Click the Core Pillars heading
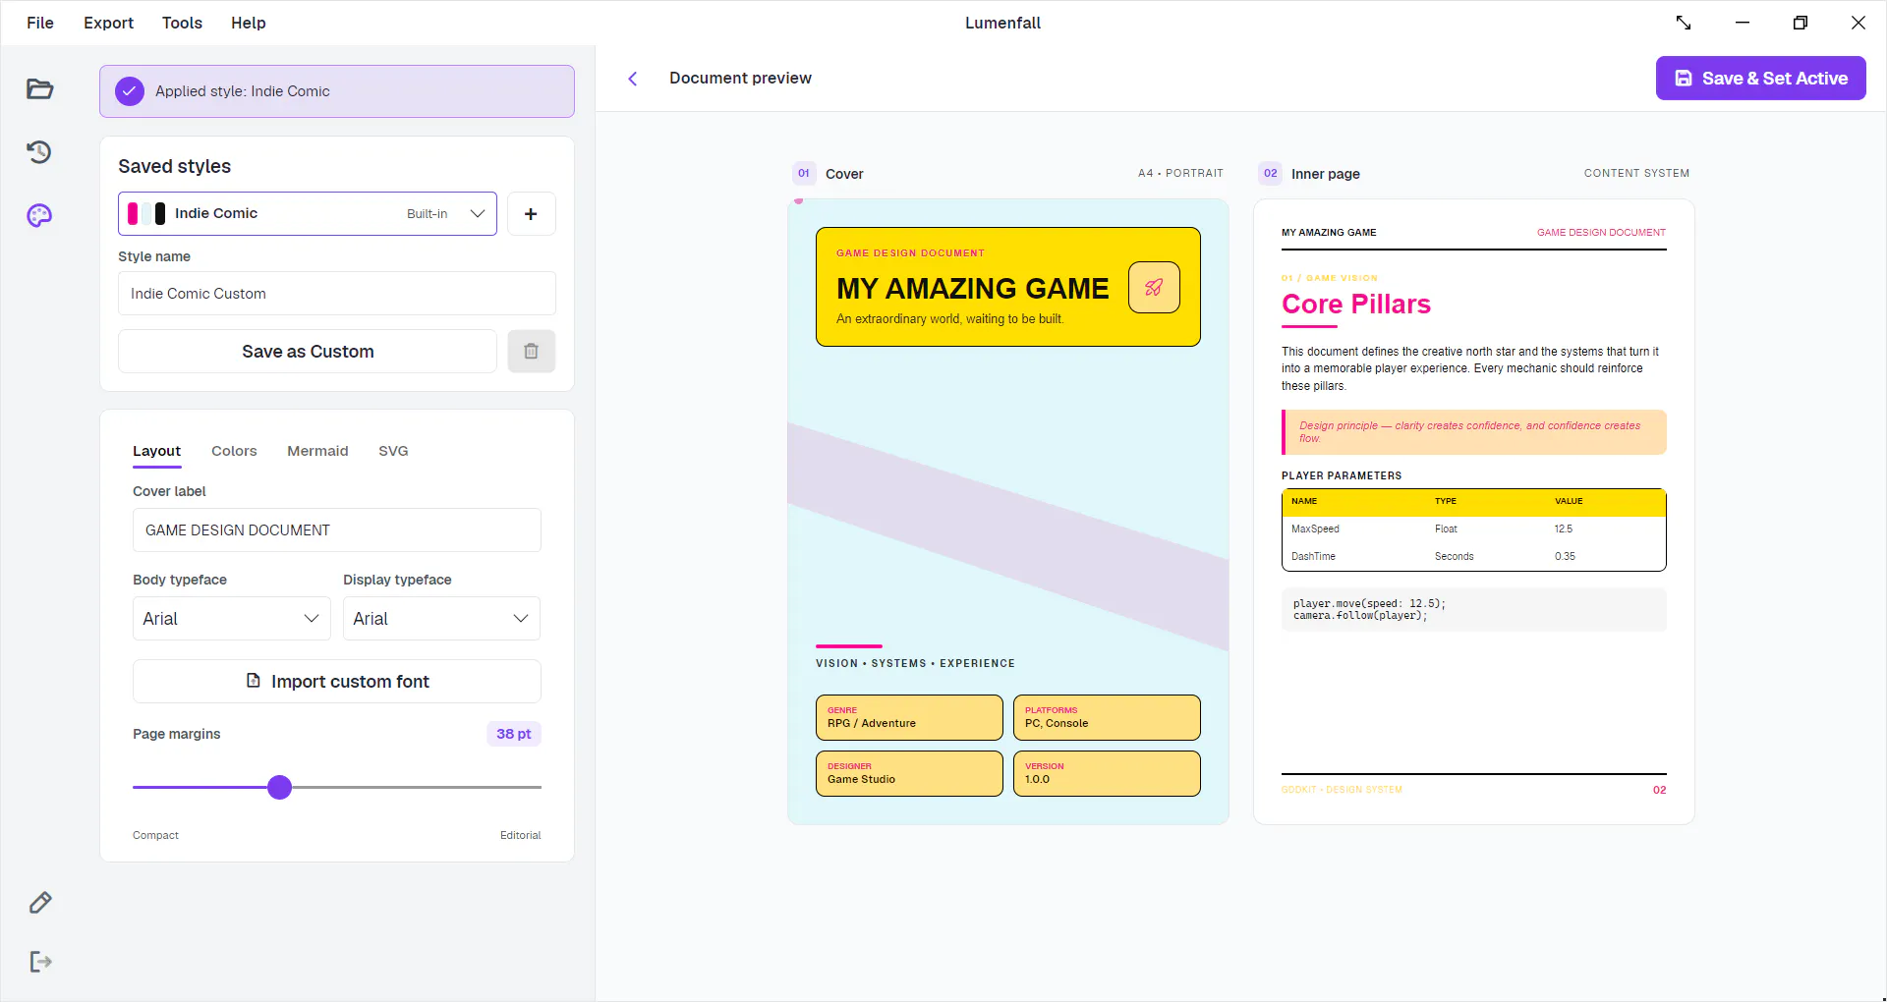Viewport: 1887px width, 1002px height. [1356, 305]
